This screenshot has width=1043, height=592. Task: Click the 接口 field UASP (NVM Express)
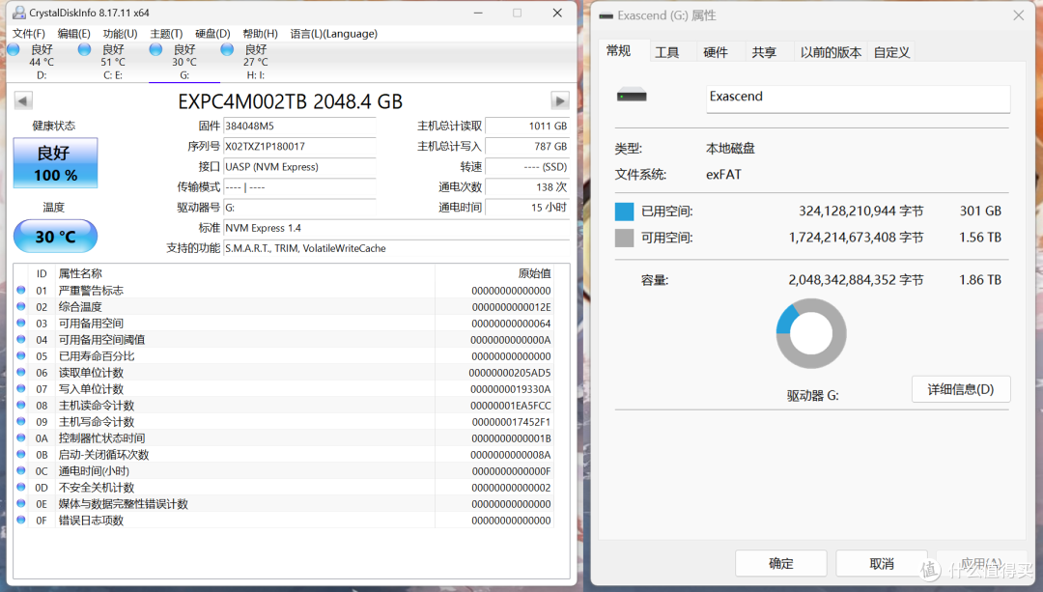299,167
